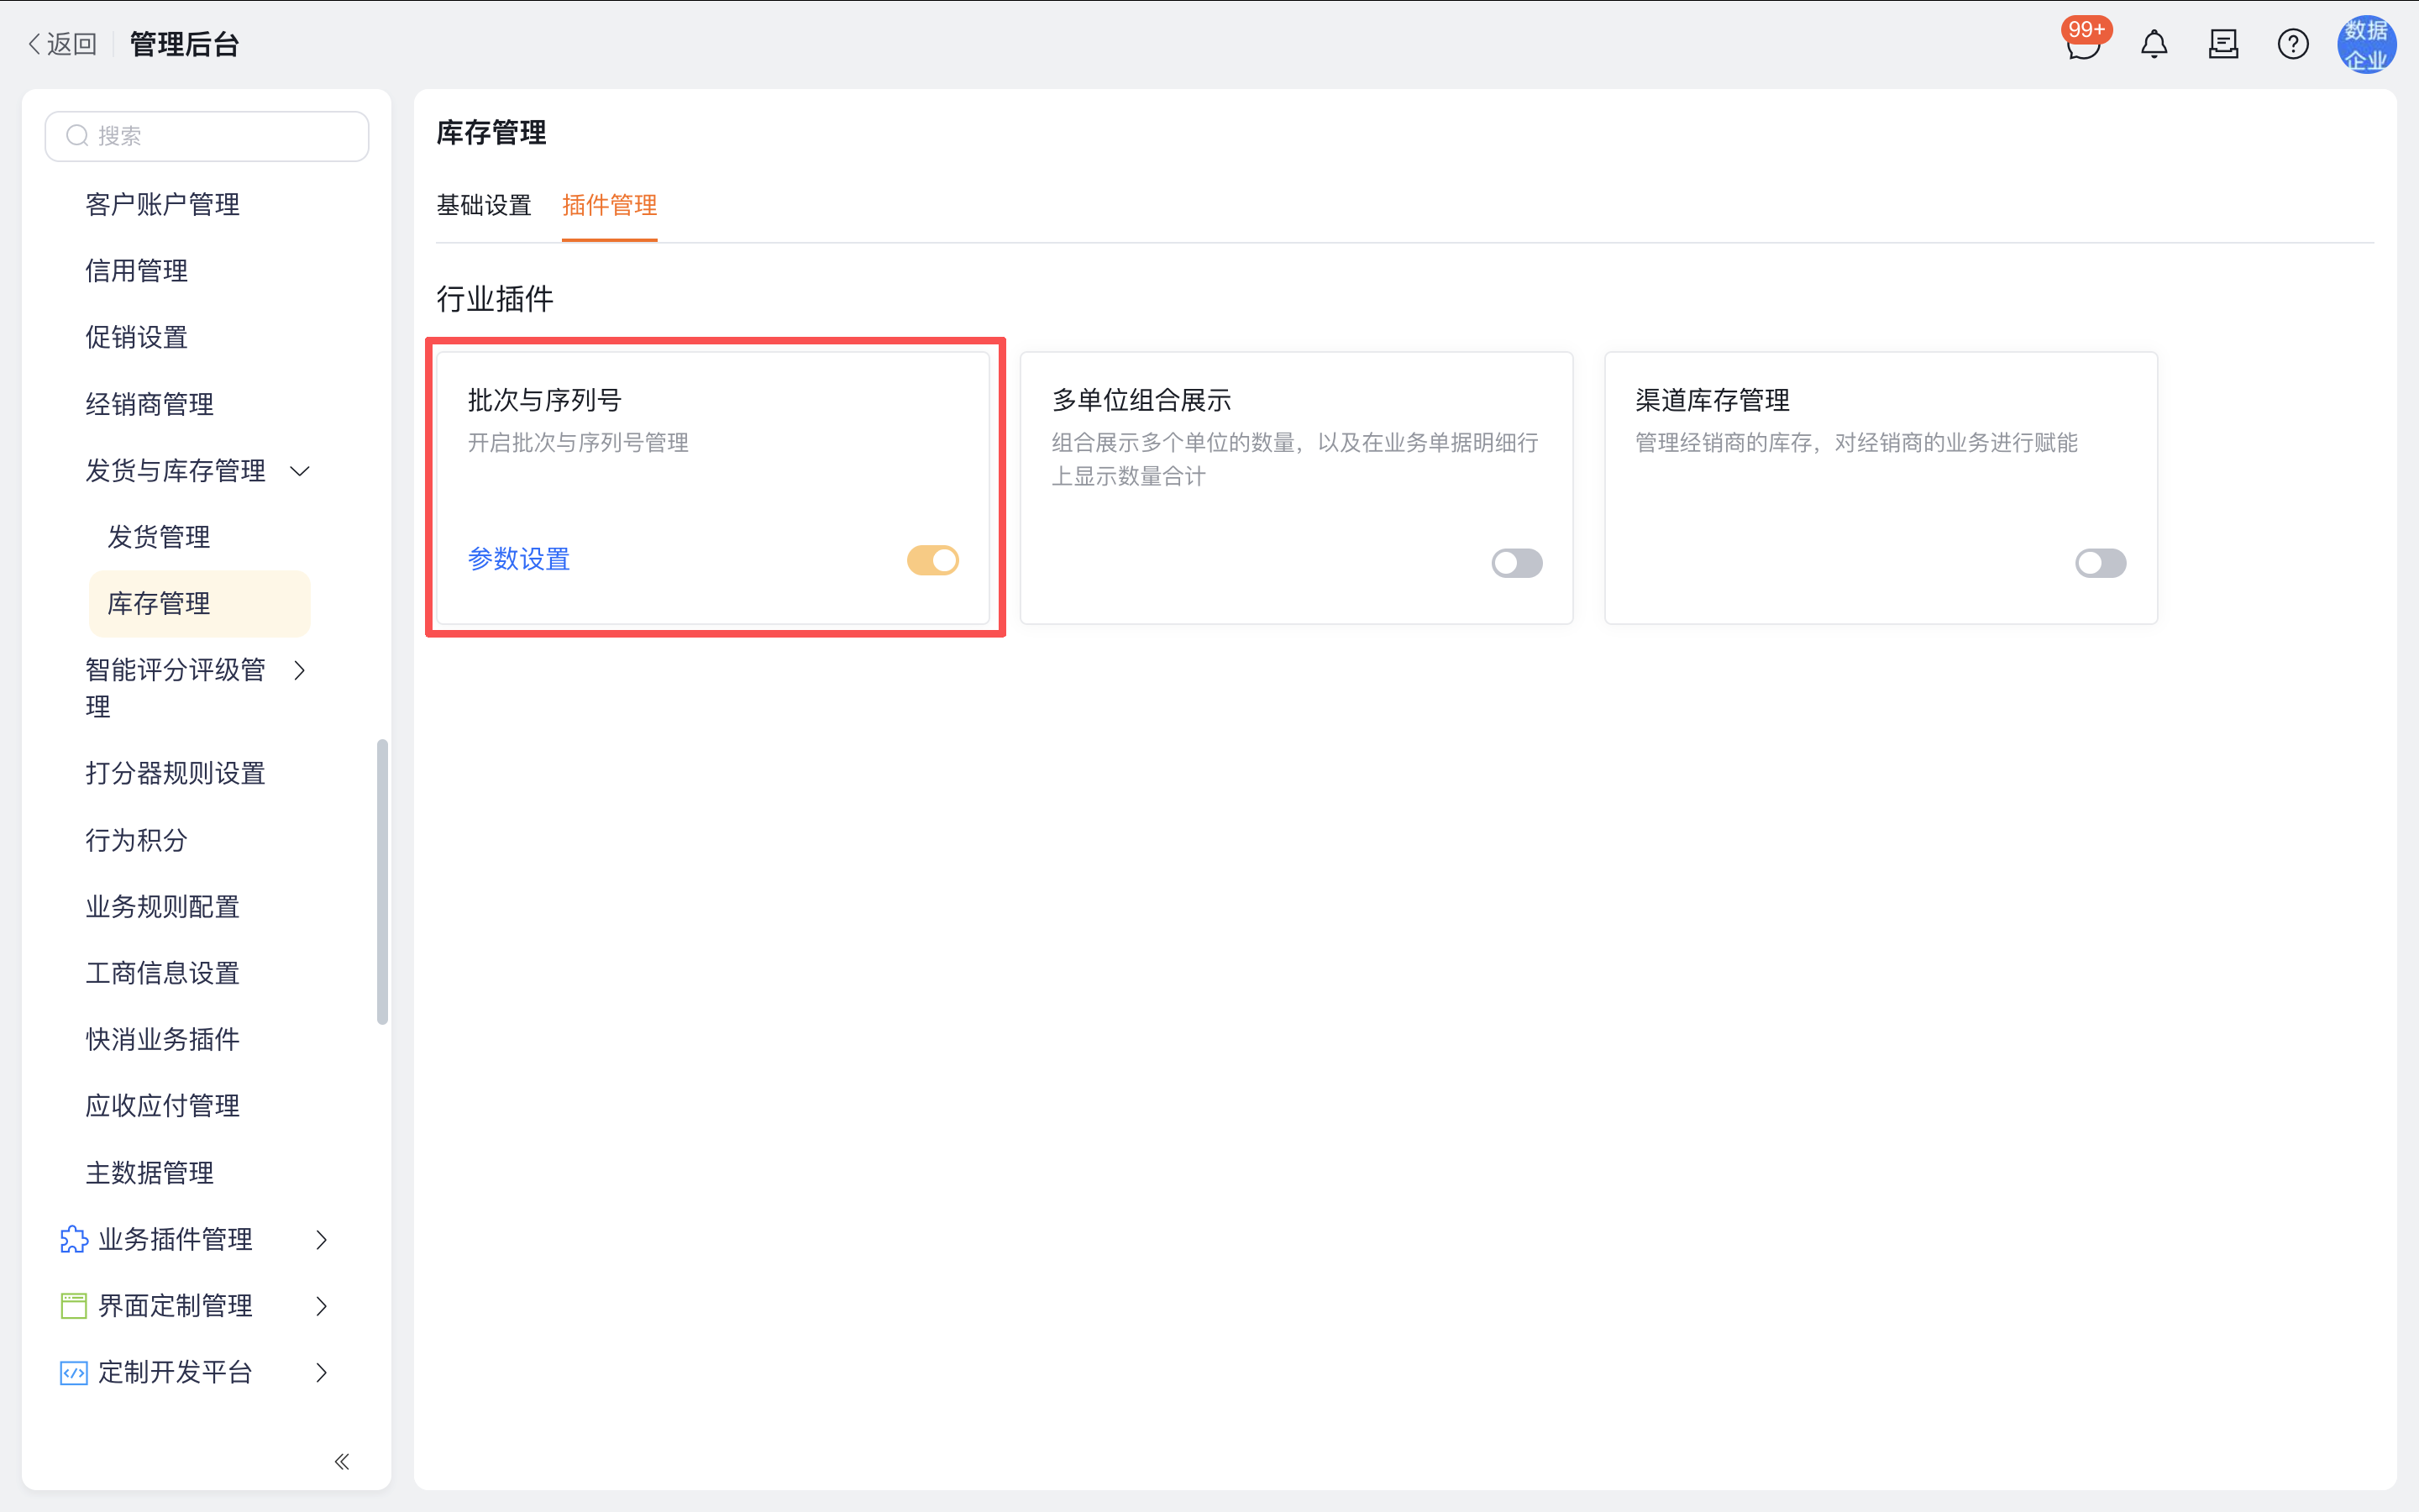This screenshot has height=1512, width=2419.
Task: Click the 界面定制管理 window icon
Action: click(x=74, y=1305)
